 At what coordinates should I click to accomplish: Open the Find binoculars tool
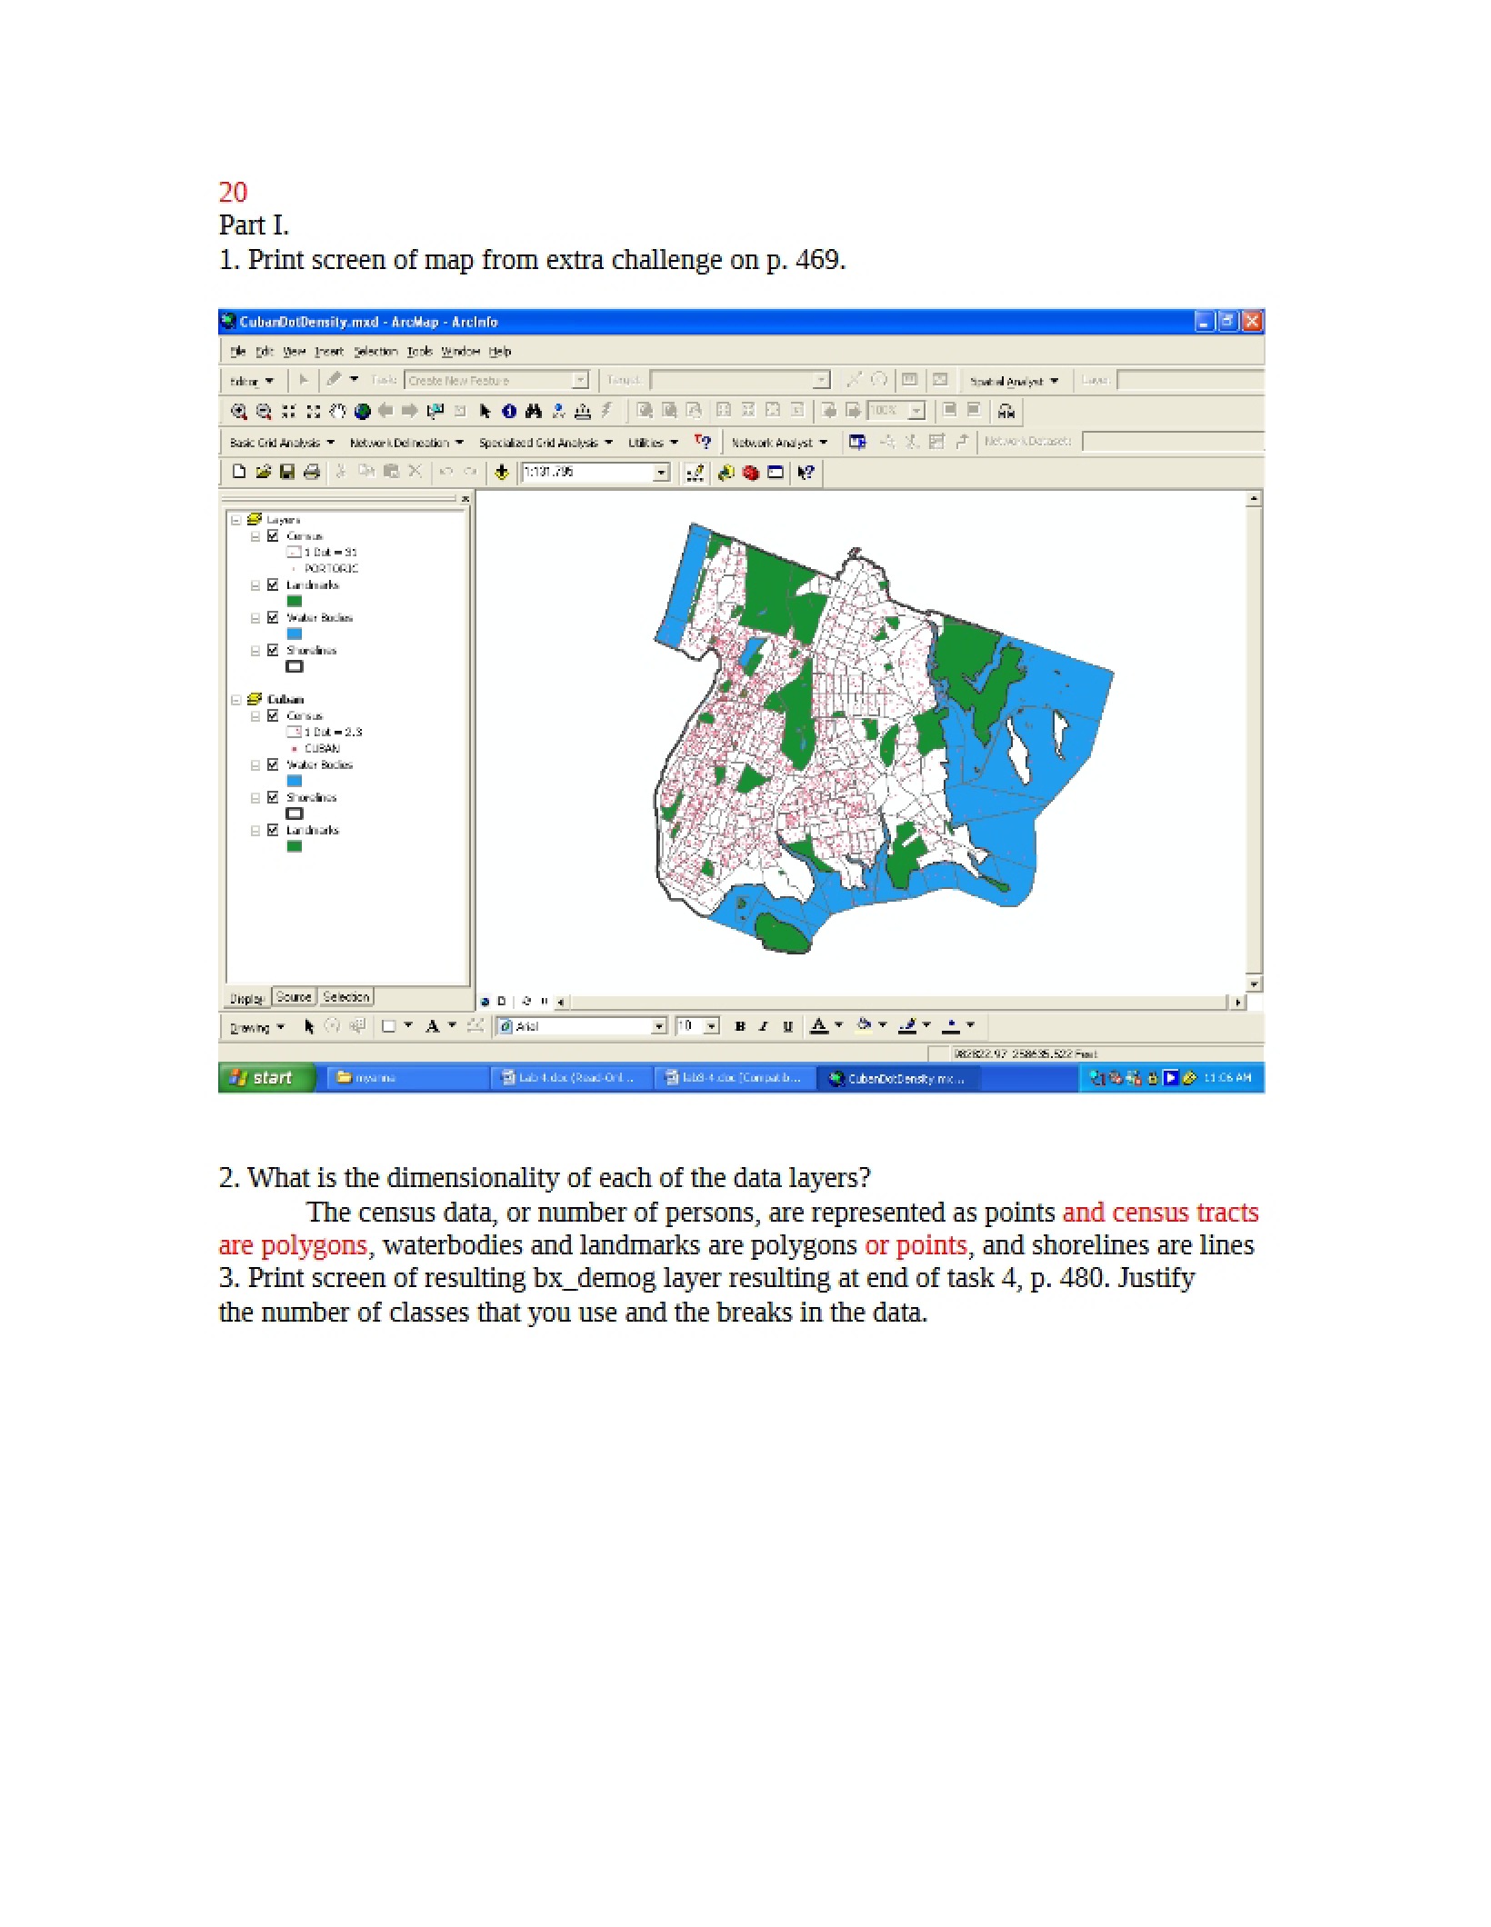click(534, 412)
